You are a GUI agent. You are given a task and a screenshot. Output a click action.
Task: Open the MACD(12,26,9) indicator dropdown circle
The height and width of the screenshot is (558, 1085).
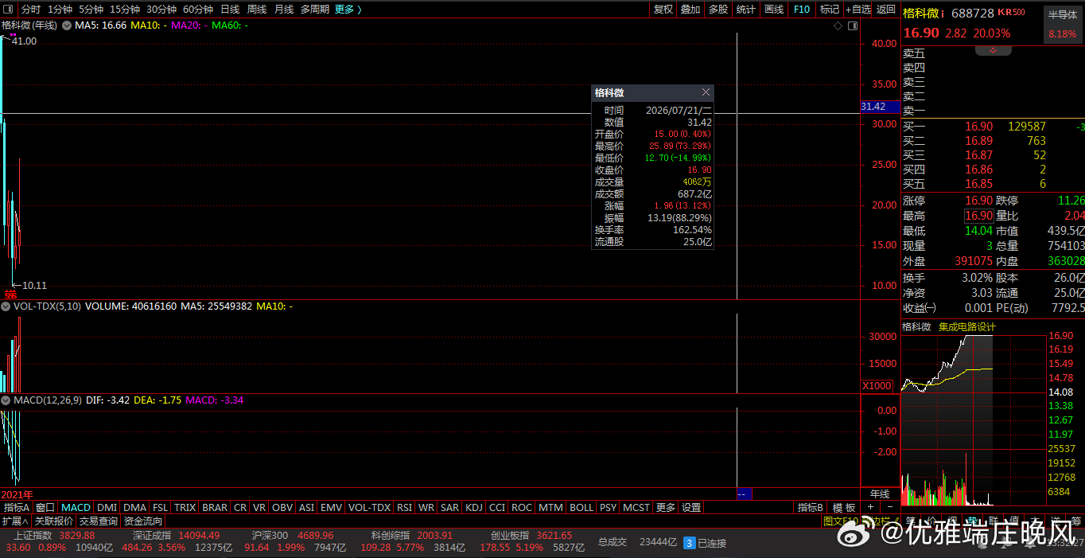(x=6, y=400)
